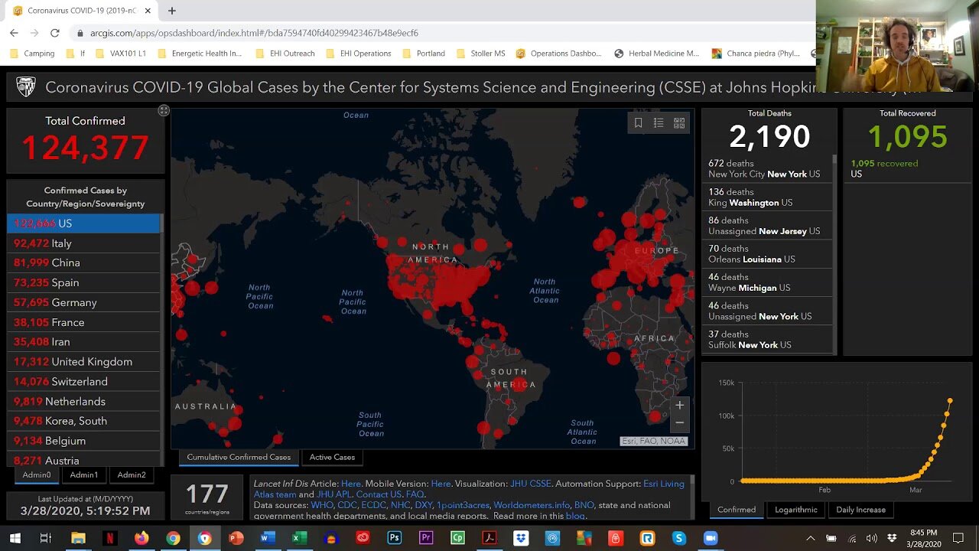The height and width of the screenshot is (551, 979).
Task: Open the Camping bookmark folder
Action: (x=32, y=54)
